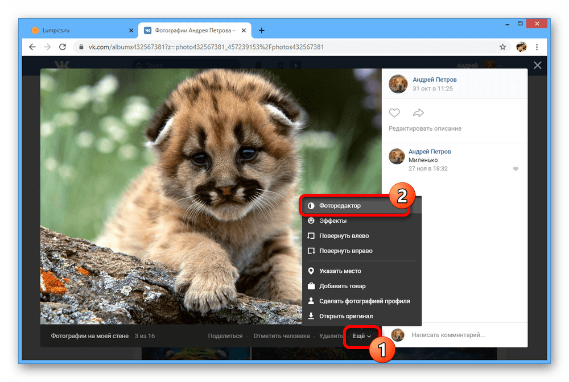The image size is (569, 382).
Task: Open new browser tab with plus
Action: (262, 30)
